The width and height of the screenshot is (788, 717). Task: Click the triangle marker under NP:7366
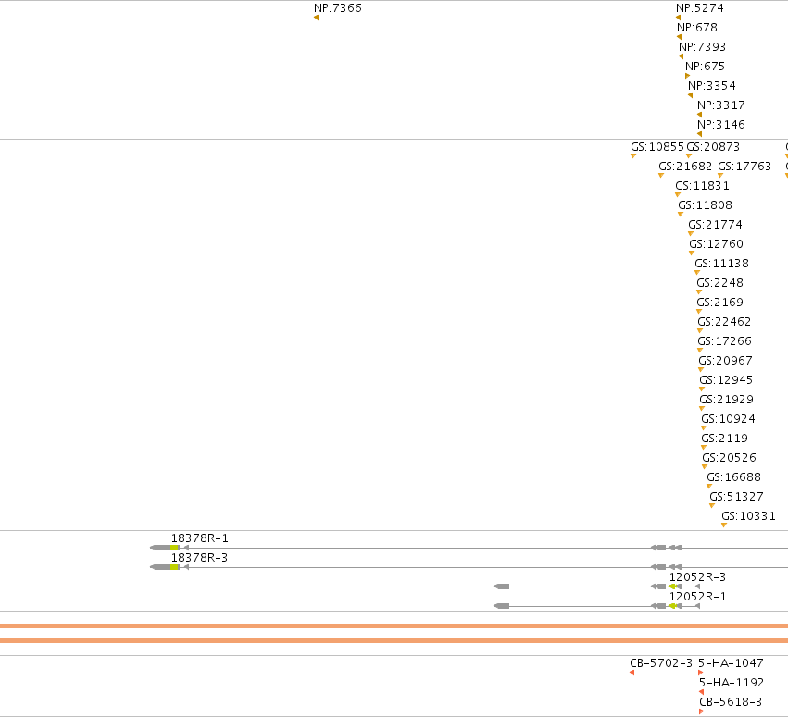pos(316,18)
